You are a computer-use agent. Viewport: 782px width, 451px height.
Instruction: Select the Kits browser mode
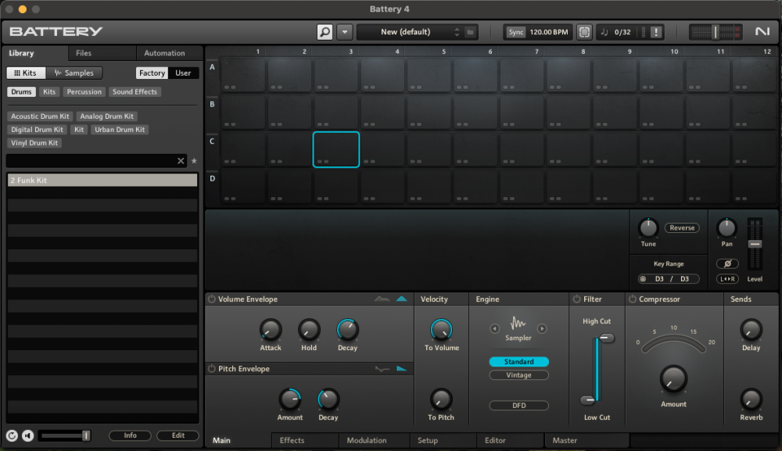(26, 73)
